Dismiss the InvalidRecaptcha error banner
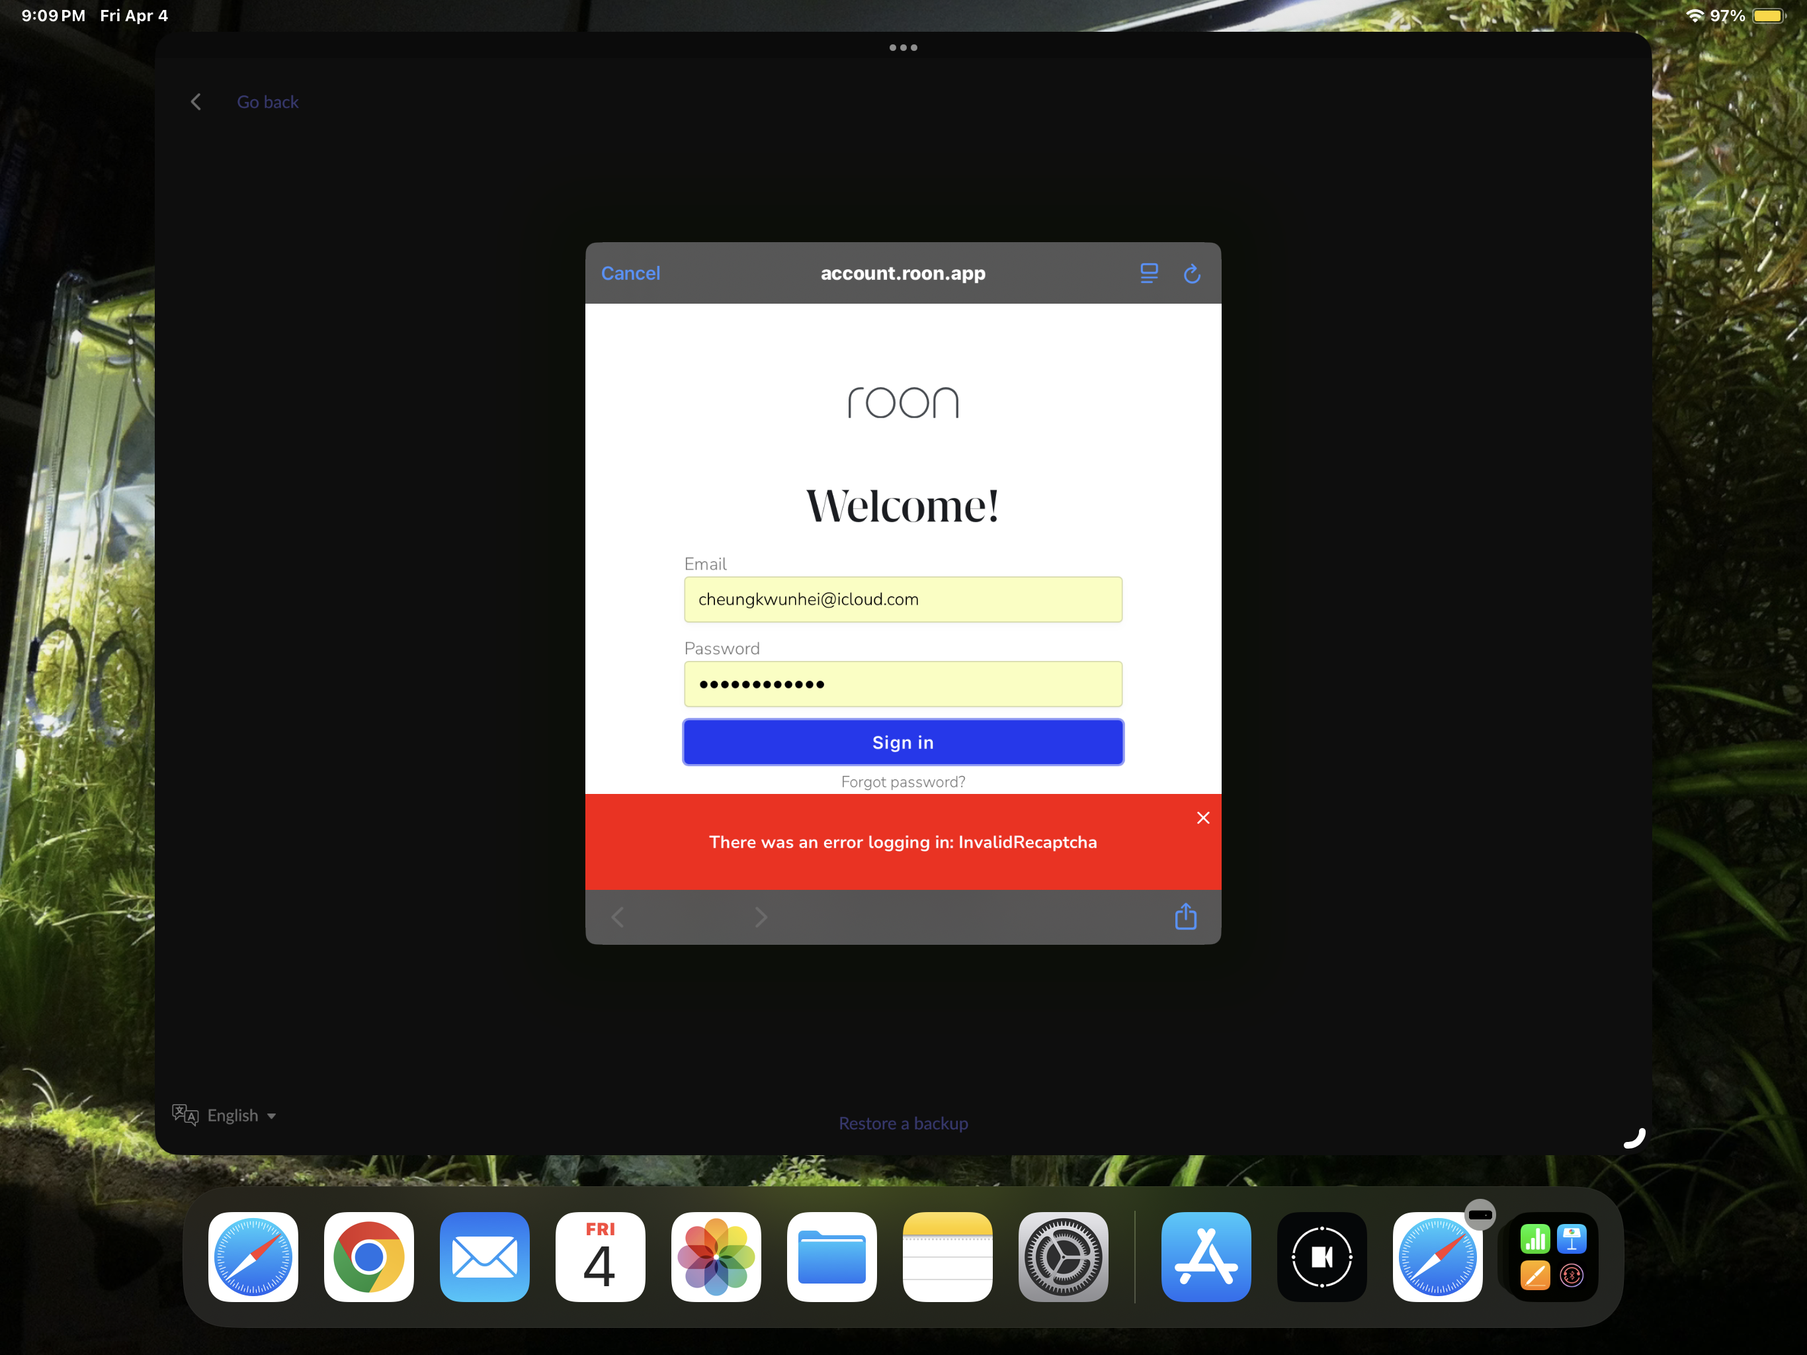The height and width of the screenshot is (1355, 1807). coord(1202,818)
